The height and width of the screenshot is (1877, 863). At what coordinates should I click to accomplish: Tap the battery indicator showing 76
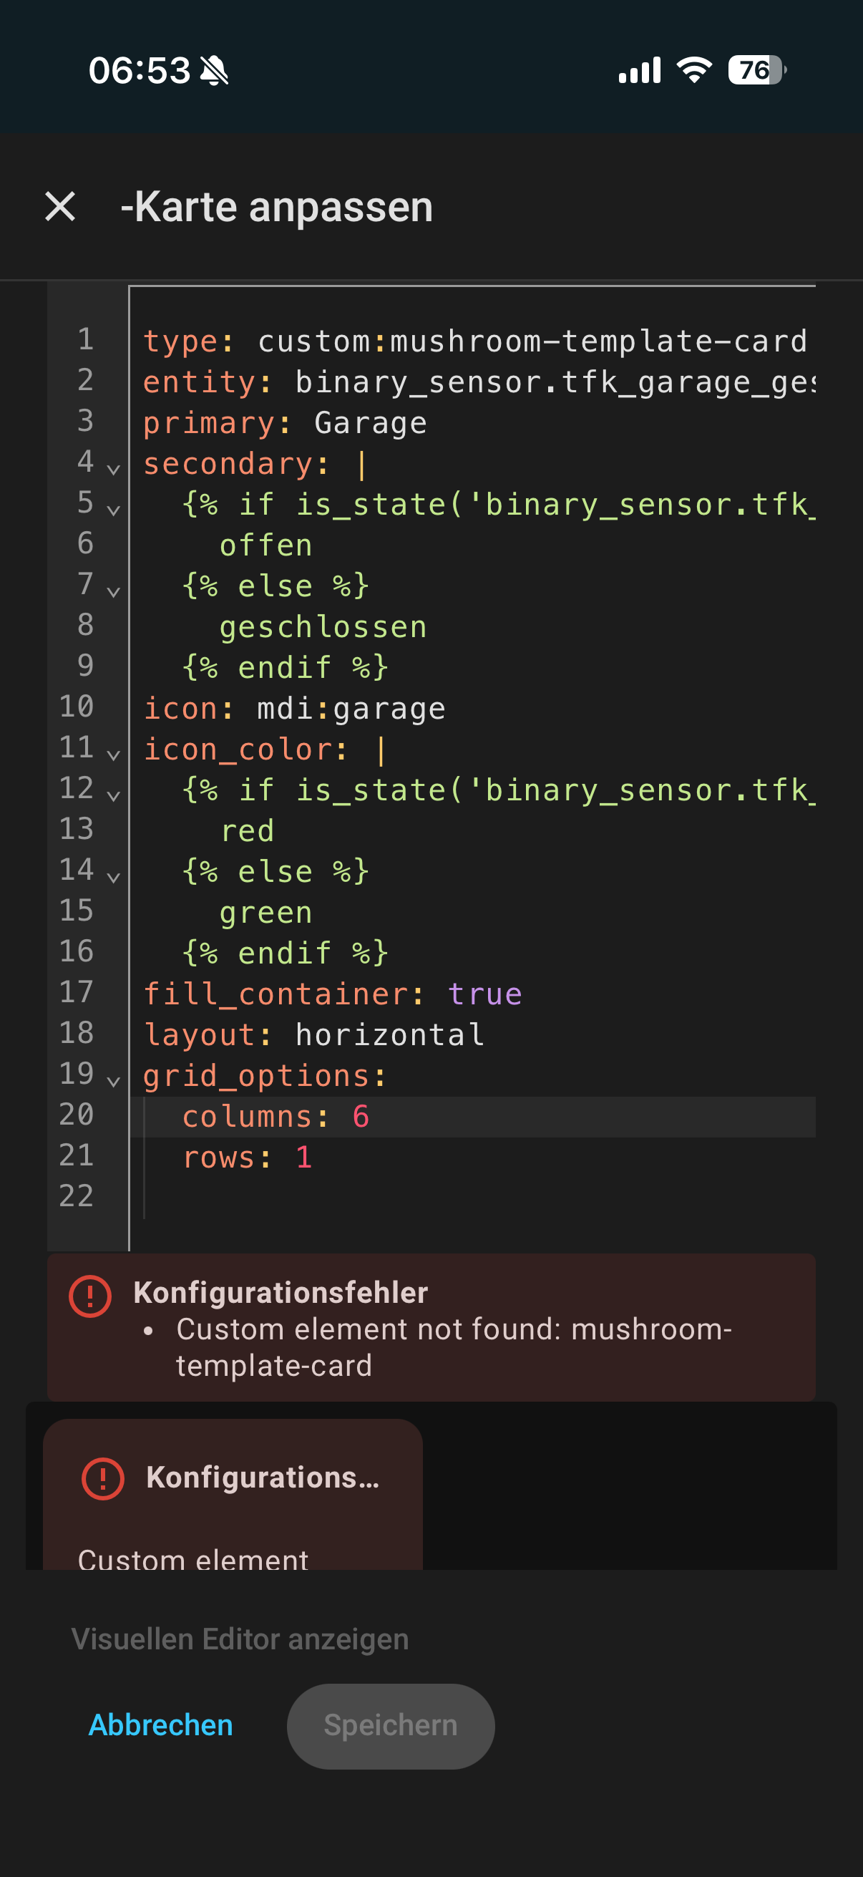756,70
